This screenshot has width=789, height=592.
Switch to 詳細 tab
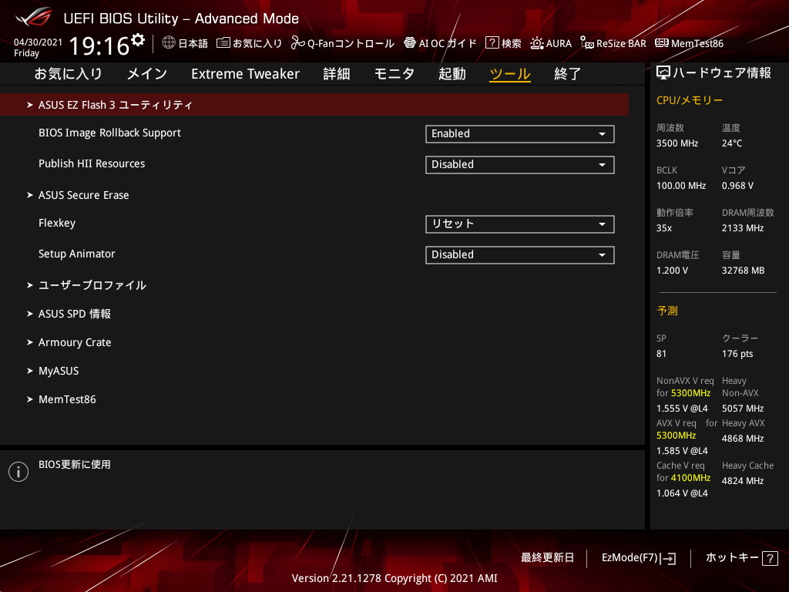337,74
